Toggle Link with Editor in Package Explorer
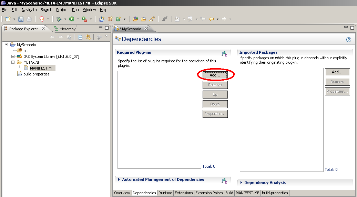The height and width of the screenshot is (197, 357). tap(88, 37)
